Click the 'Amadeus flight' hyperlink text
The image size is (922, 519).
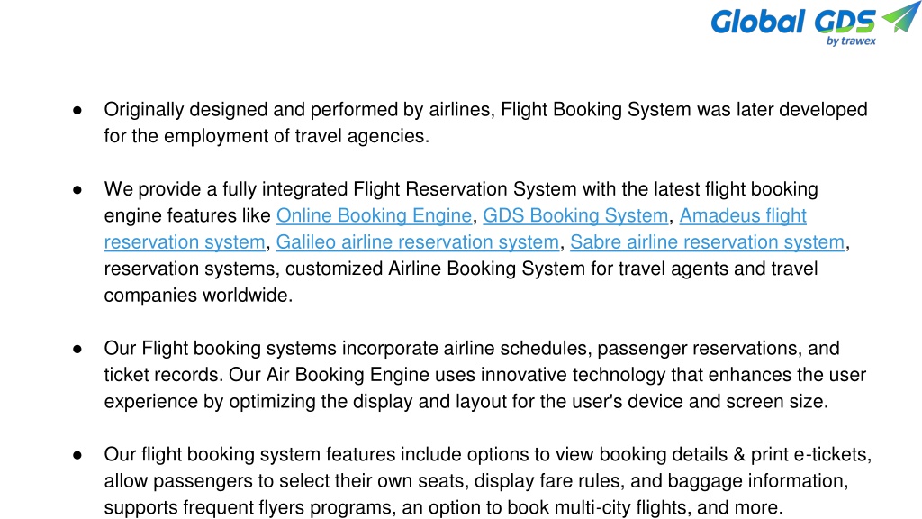[x=743, y=216]
